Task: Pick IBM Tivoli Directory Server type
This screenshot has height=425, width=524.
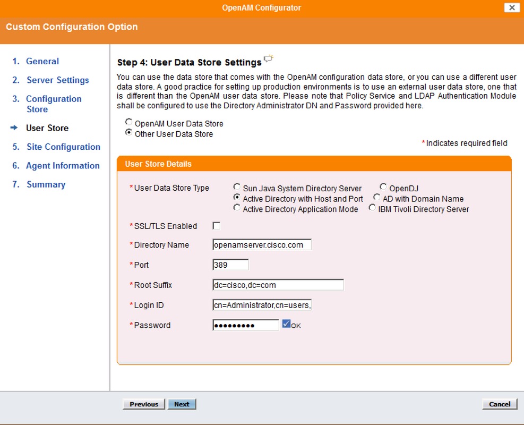Action: click(x=373, y=209)
